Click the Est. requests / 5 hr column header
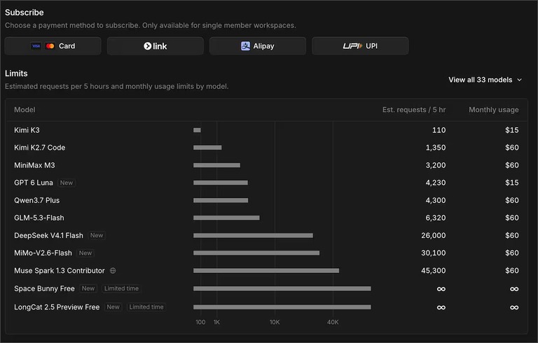 pyautogui.click(x=414, y=110)
